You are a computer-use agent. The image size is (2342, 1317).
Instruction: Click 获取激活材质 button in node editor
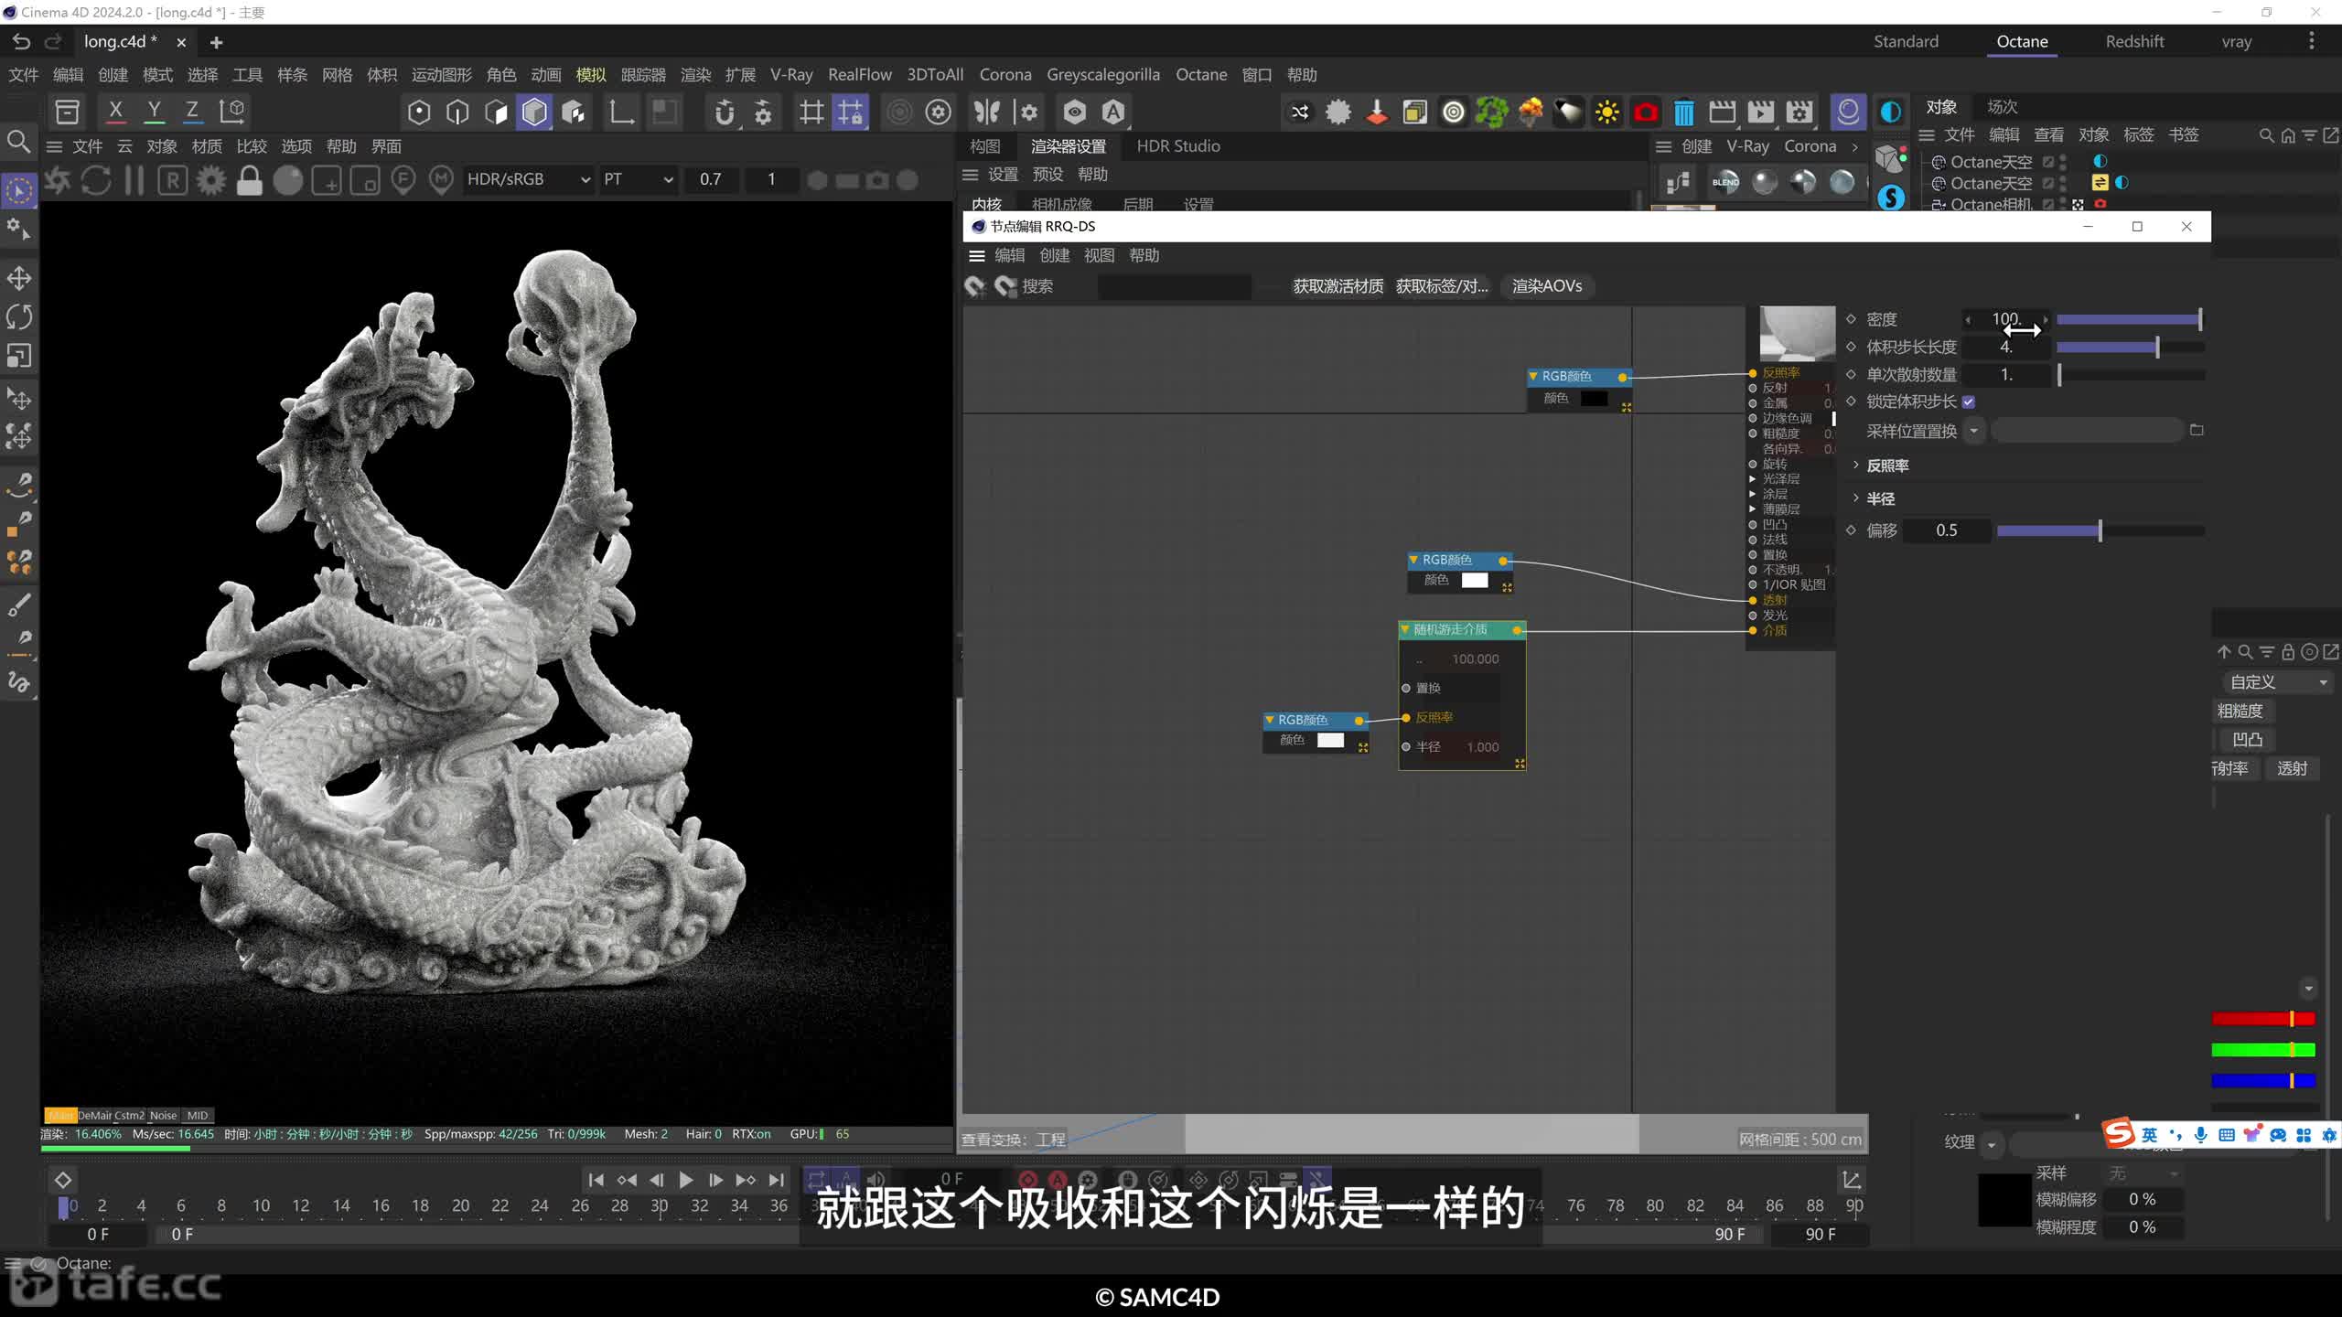(x=1338, y=286)
